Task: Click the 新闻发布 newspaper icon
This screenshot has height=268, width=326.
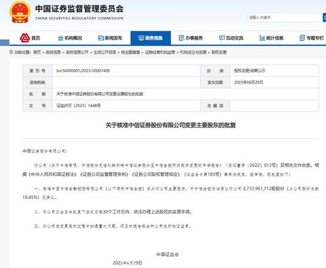Action: pos(101,38)
